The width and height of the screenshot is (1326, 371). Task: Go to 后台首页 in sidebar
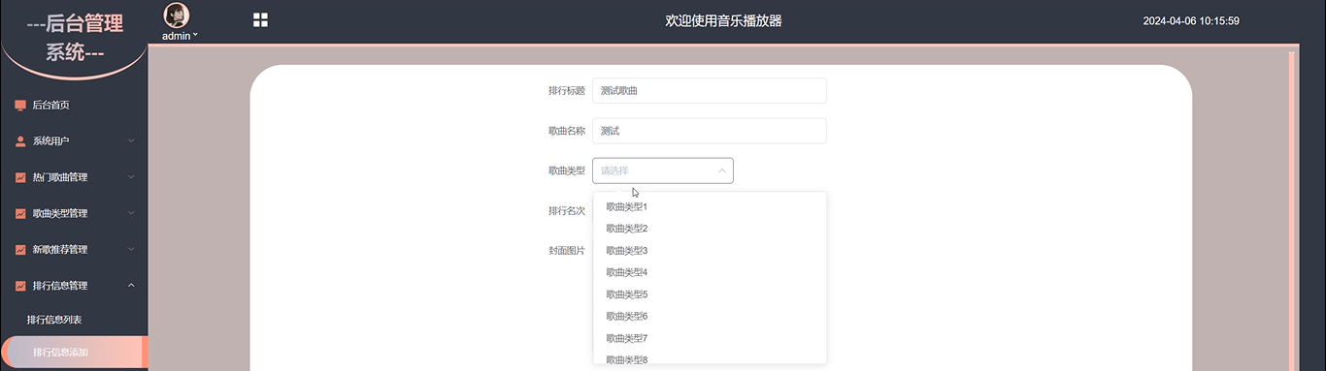pos(74,105)
